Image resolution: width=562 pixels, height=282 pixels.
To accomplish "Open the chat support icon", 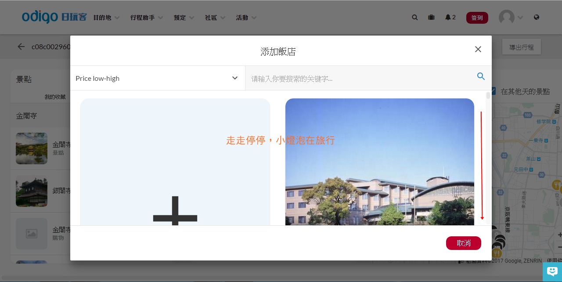I will [552, 271].
